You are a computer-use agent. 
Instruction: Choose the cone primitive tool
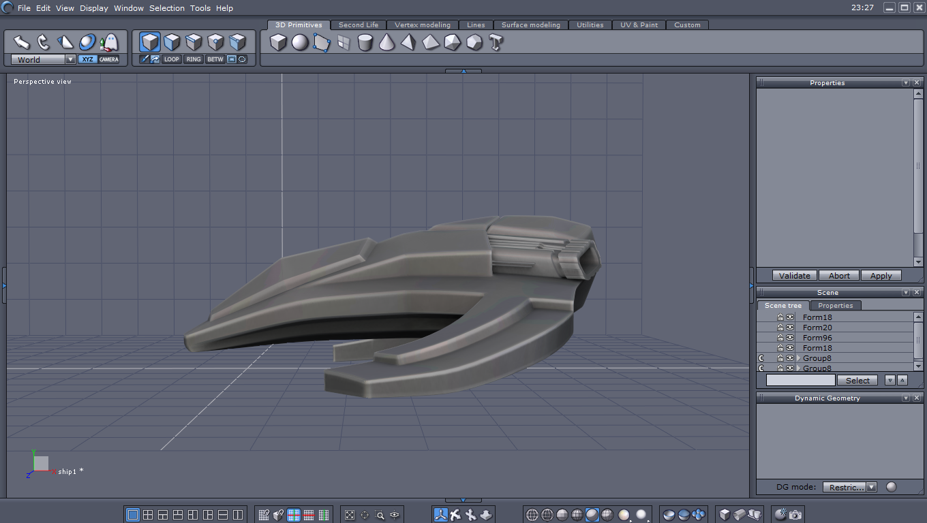click(387, 43)
